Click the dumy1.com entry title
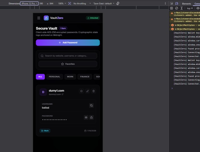200x152 pixels. tap(56, 90)
